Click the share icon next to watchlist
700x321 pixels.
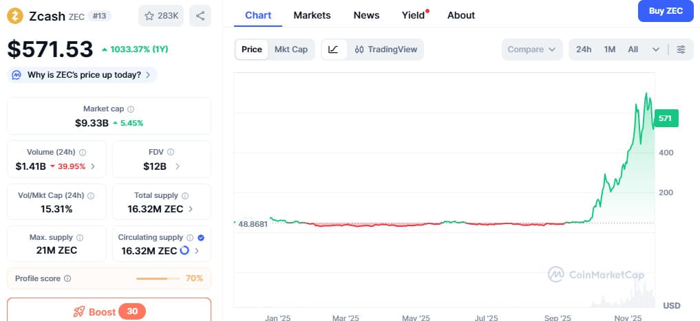pos(200,15)
